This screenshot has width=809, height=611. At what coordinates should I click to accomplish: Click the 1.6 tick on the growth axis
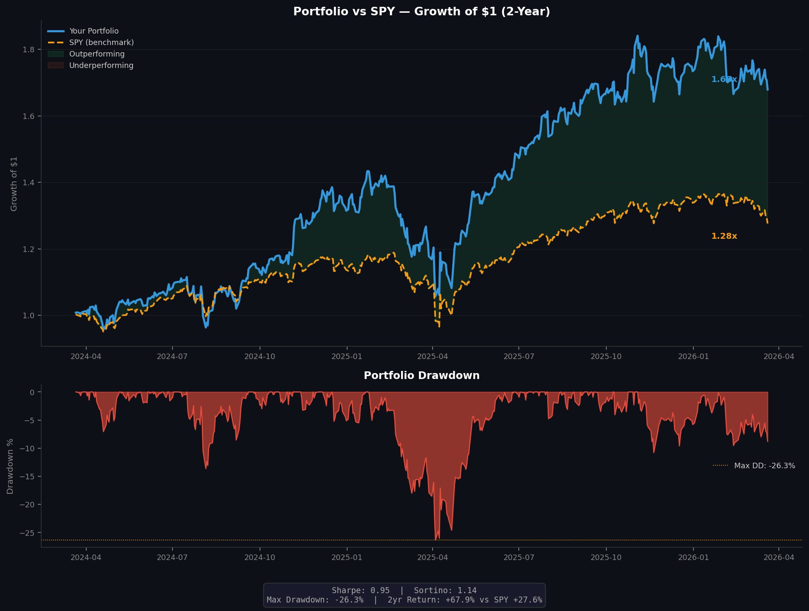28,116
